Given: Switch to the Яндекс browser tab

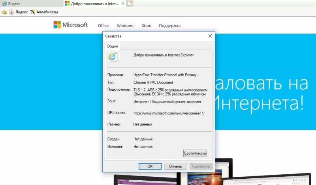Looking at the screenshot, I should click(x=31, y=4).
